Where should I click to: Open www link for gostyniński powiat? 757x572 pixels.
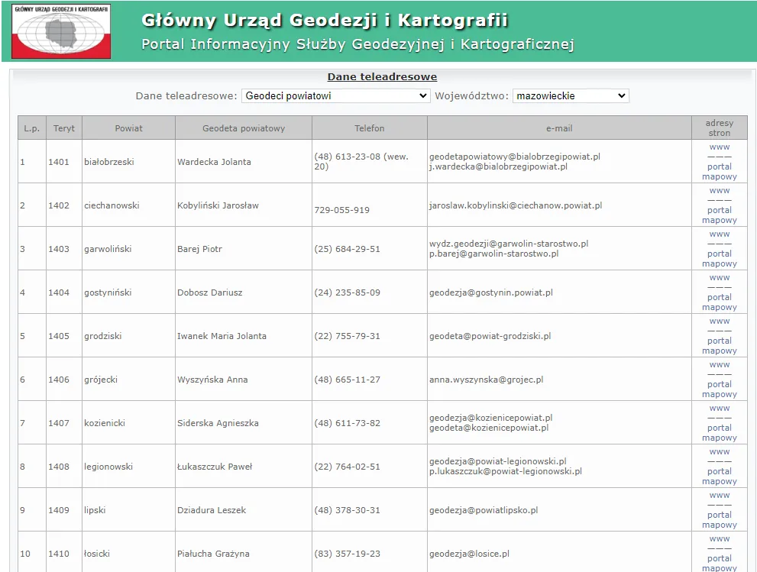click(x=720, y=277)
